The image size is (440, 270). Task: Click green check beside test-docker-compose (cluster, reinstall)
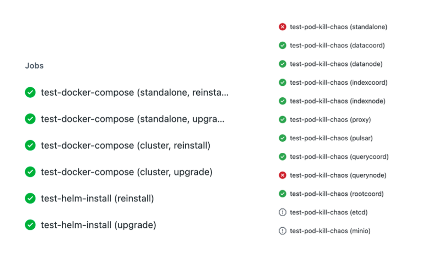pyautogui.click(x=30, y=145)
